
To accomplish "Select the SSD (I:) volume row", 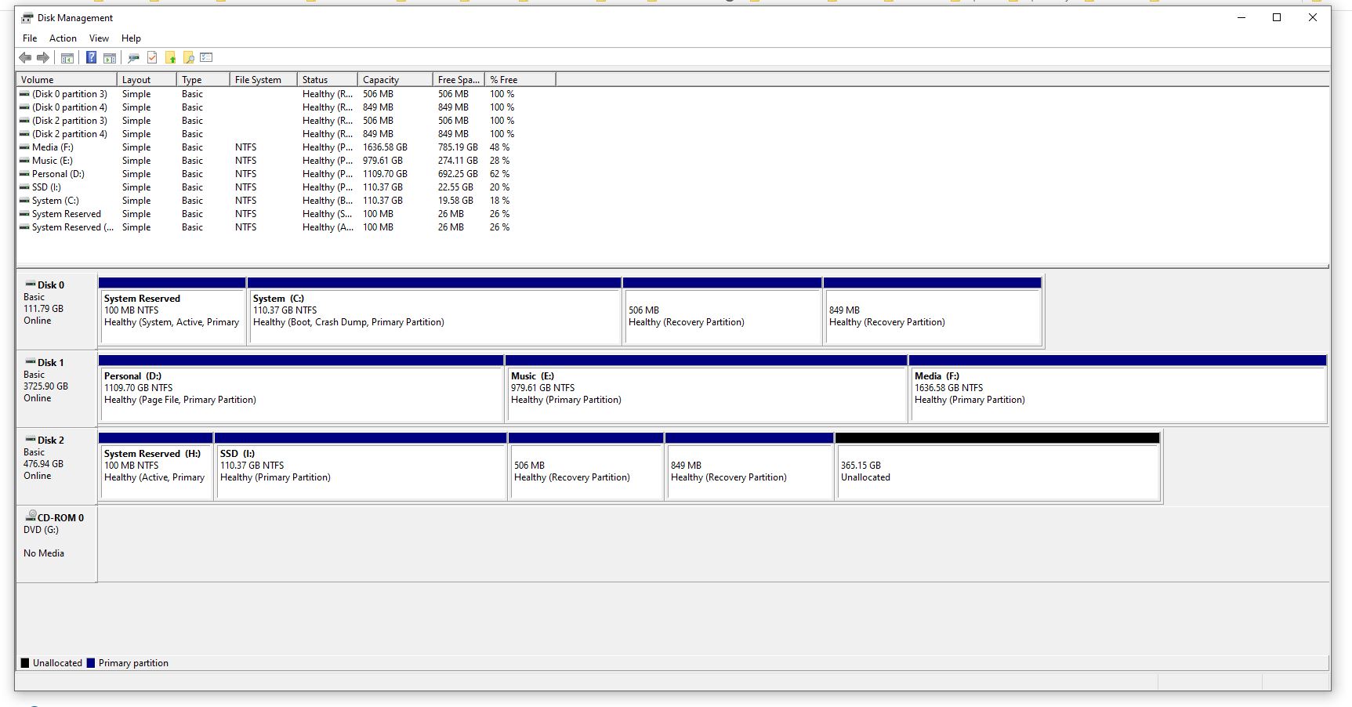I will [286, 187].
